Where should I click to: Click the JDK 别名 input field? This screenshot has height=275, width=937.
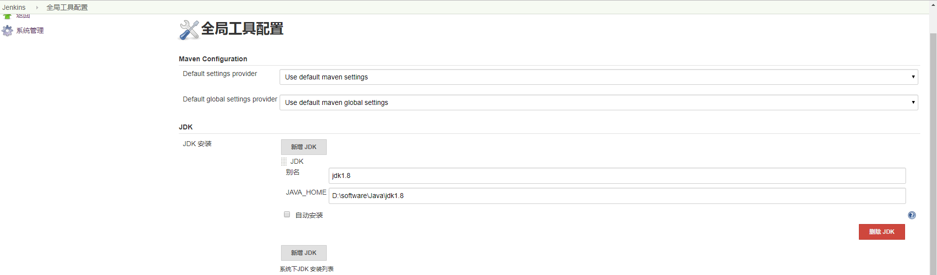click(617, 175)
